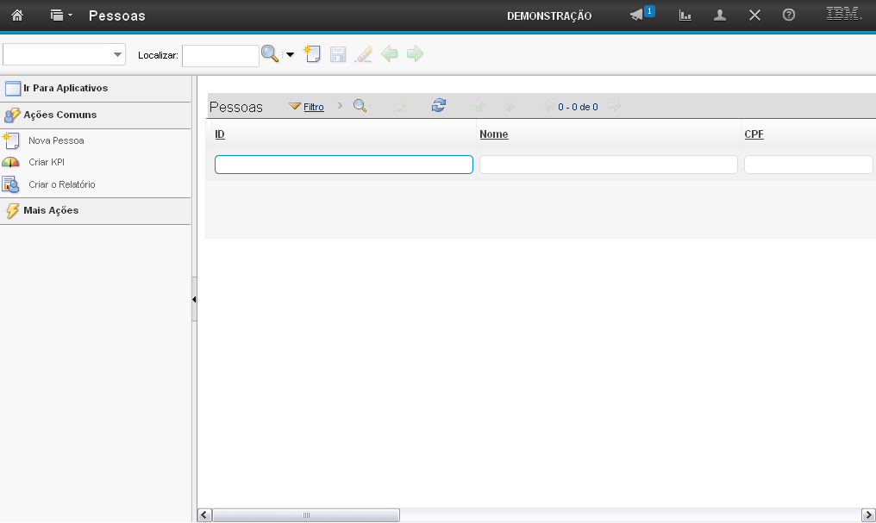
Task: Expand the Mais Ações section
Action: (51, 210)
